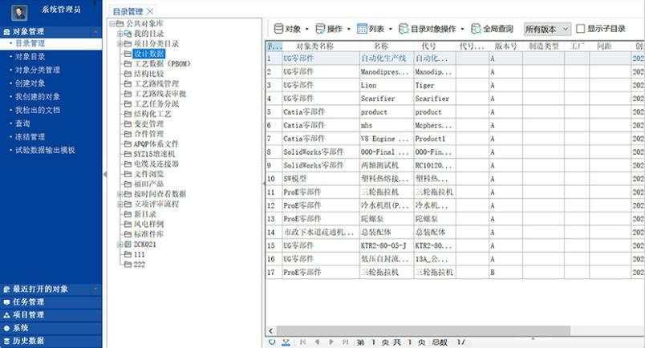Image resolution: width=645 pixels, height=348 pixels.
Task: Select 对象分类管理 in left menu
Action: click(x=37, y=70)
